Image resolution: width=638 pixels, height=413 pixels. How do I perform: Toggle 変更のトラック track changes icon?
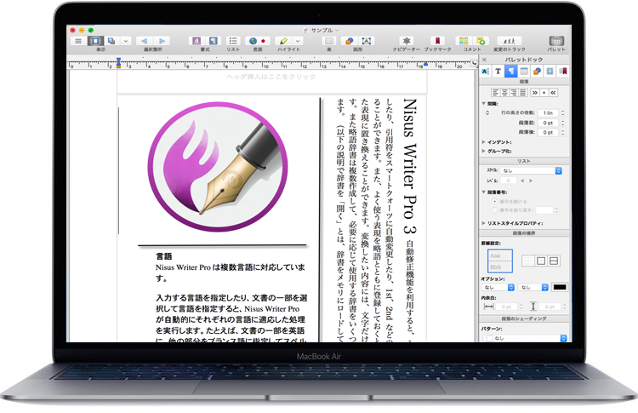click(x=509, y=41)
